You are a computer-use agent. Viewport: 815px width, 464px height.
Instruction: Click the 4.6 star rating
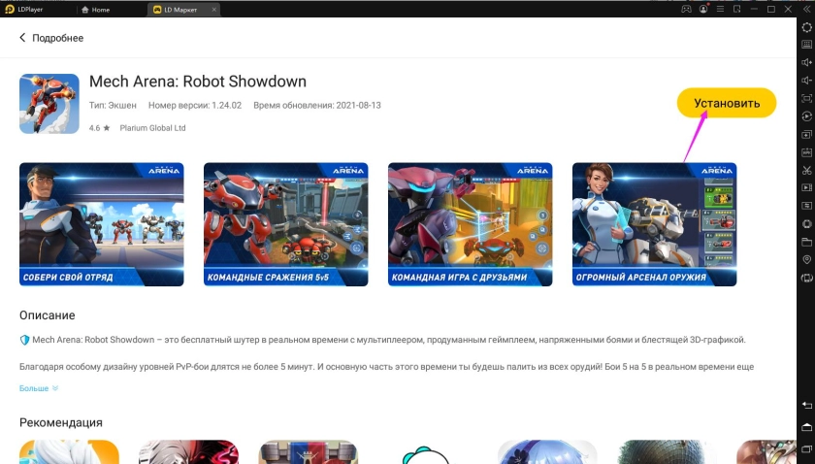pos(99,128)
